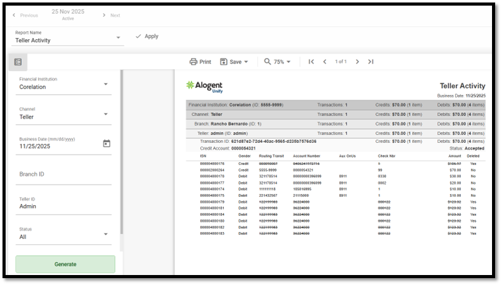
Task: Go to Next business date
Action: (111, 15)
